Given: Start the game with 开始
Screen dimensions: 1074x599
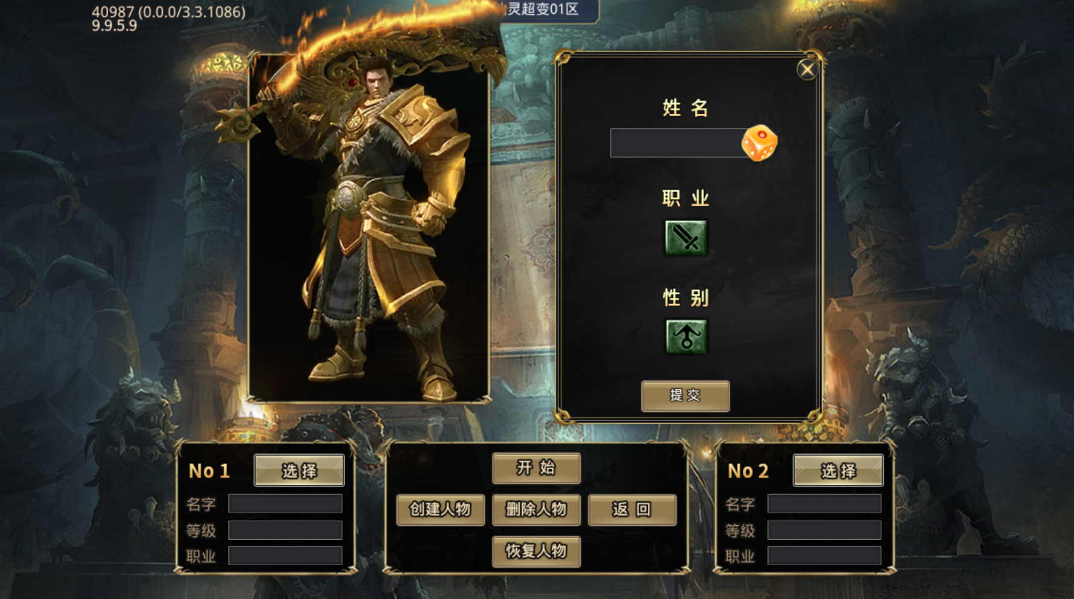Looking at the screenshot, I should point(536,468).
